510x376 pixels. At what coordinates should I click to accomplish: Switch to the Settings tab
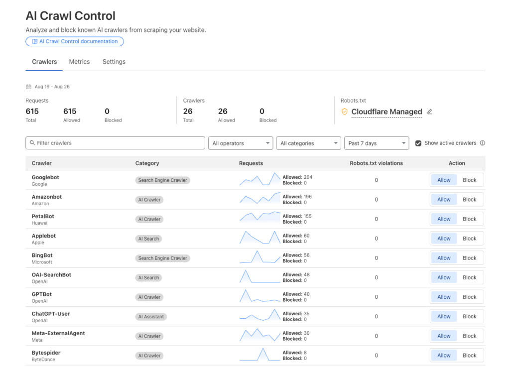(114, 62)
